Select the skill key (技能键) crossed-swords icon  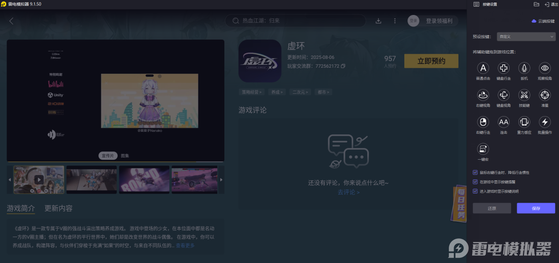pyautogui.click(x=524, y=96)
